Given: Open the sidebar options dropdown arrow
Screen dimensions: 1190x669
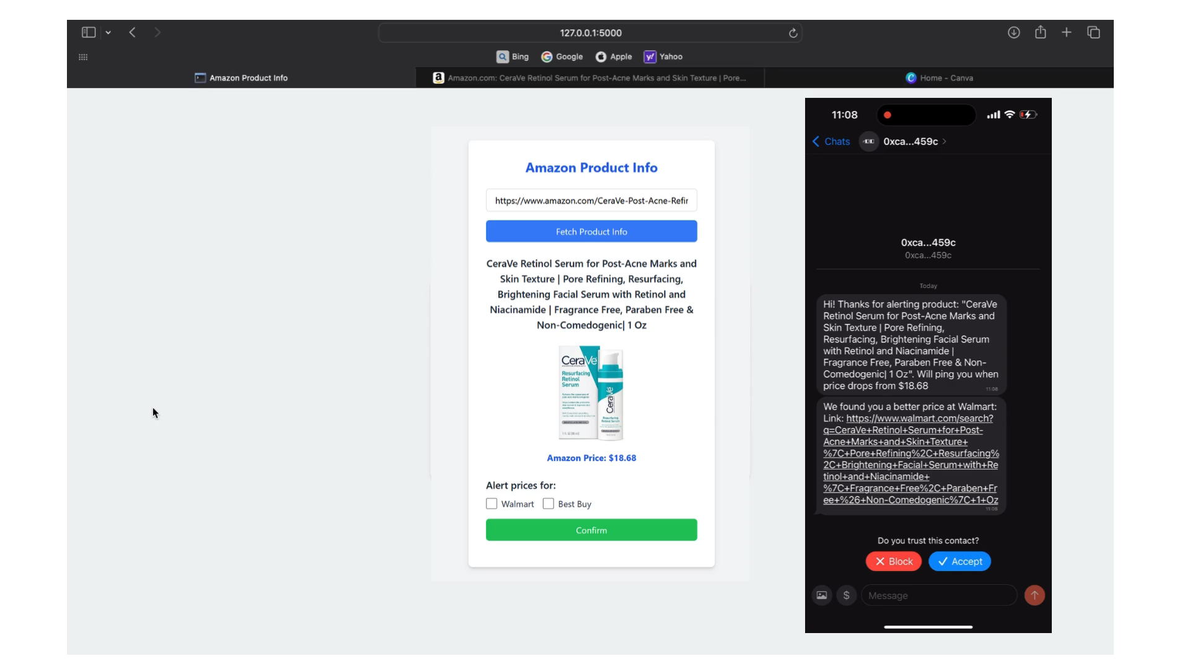Looking at the screenshot, I should [x=108, y=33].
